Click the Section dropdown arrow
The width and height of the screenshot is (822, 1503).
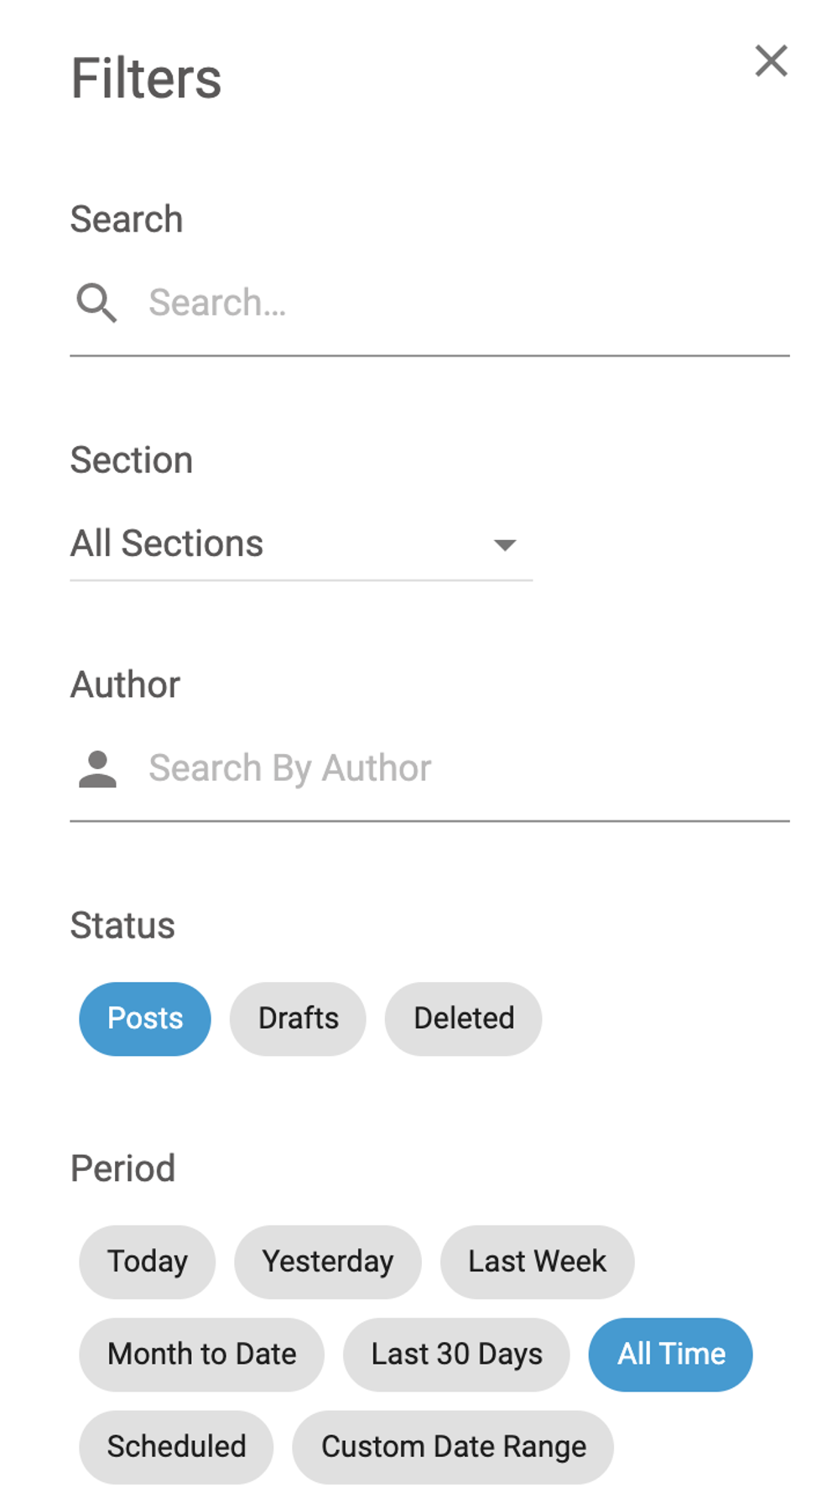point(504,545)
